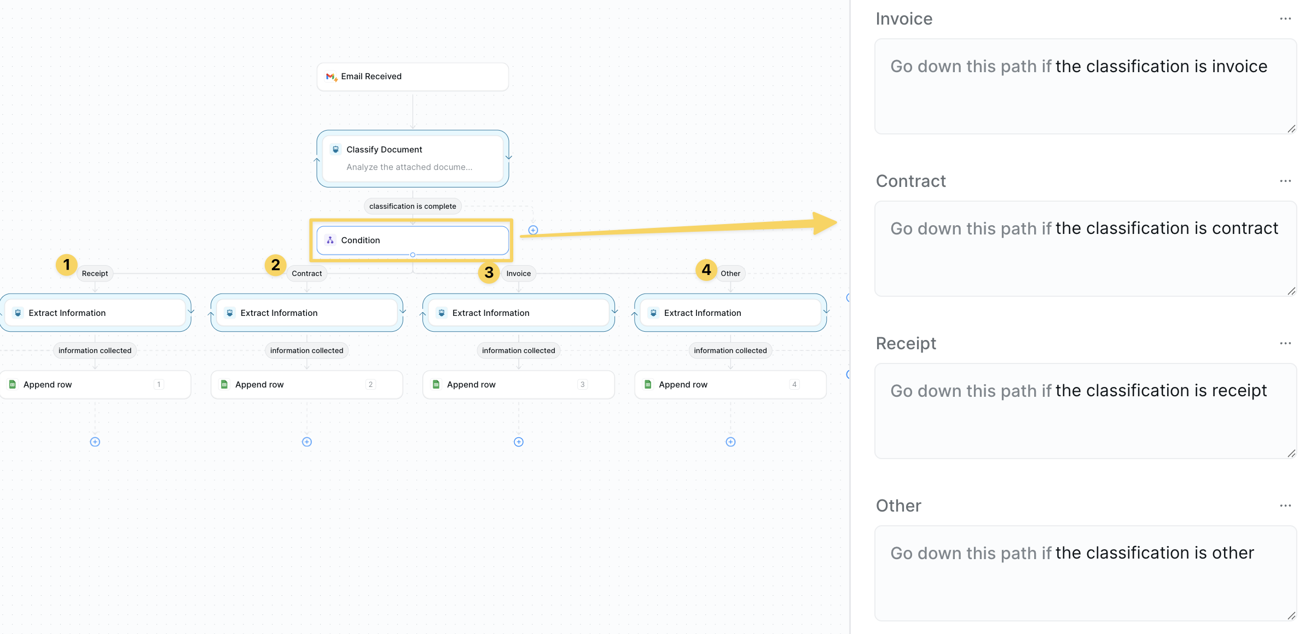Open the Contract path three-dot menu

pyautogui.click(x=1285, y=181)
